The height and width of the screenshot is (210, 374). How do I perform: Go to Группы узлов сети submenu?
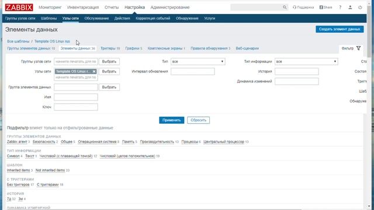(x=20, y=18)
